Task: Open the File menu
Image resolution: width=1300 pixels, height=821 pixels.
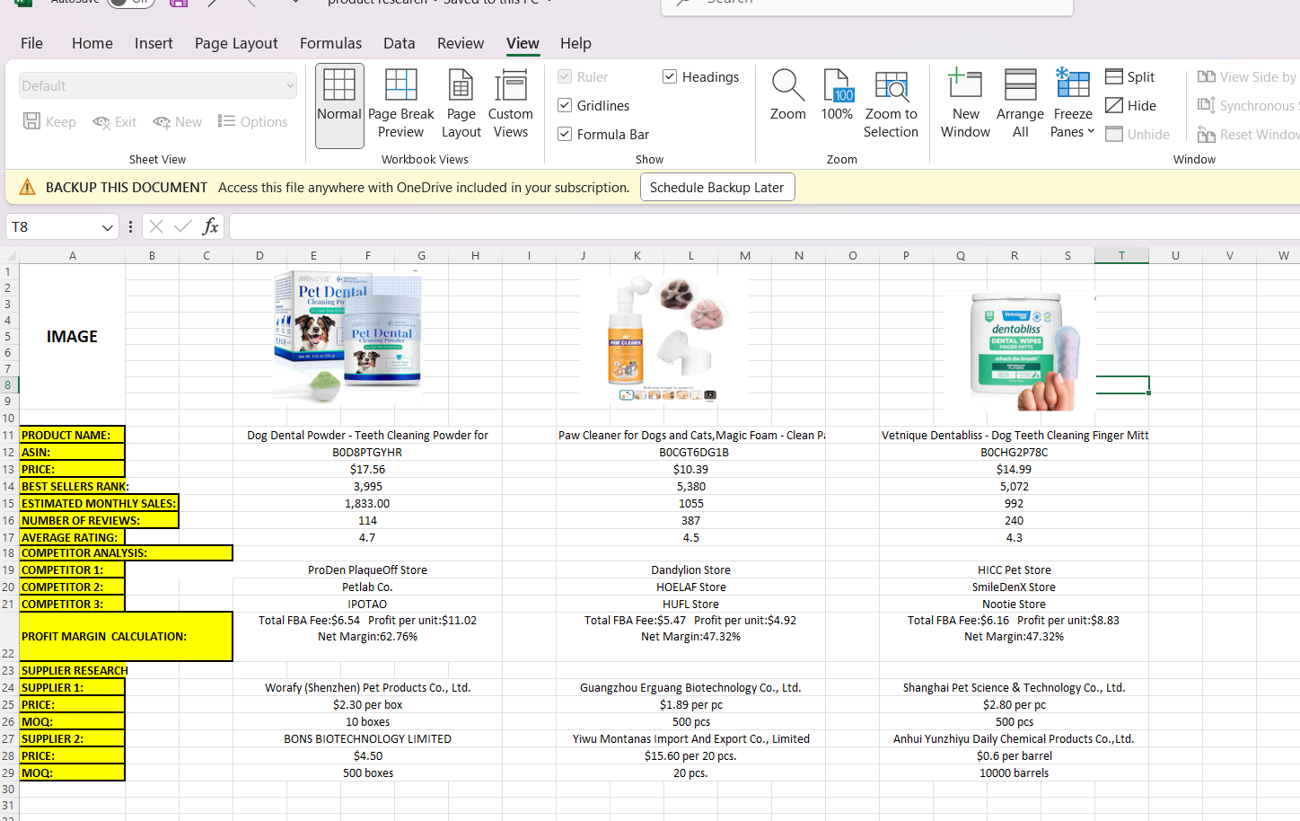Action: (x=31, y=43)
